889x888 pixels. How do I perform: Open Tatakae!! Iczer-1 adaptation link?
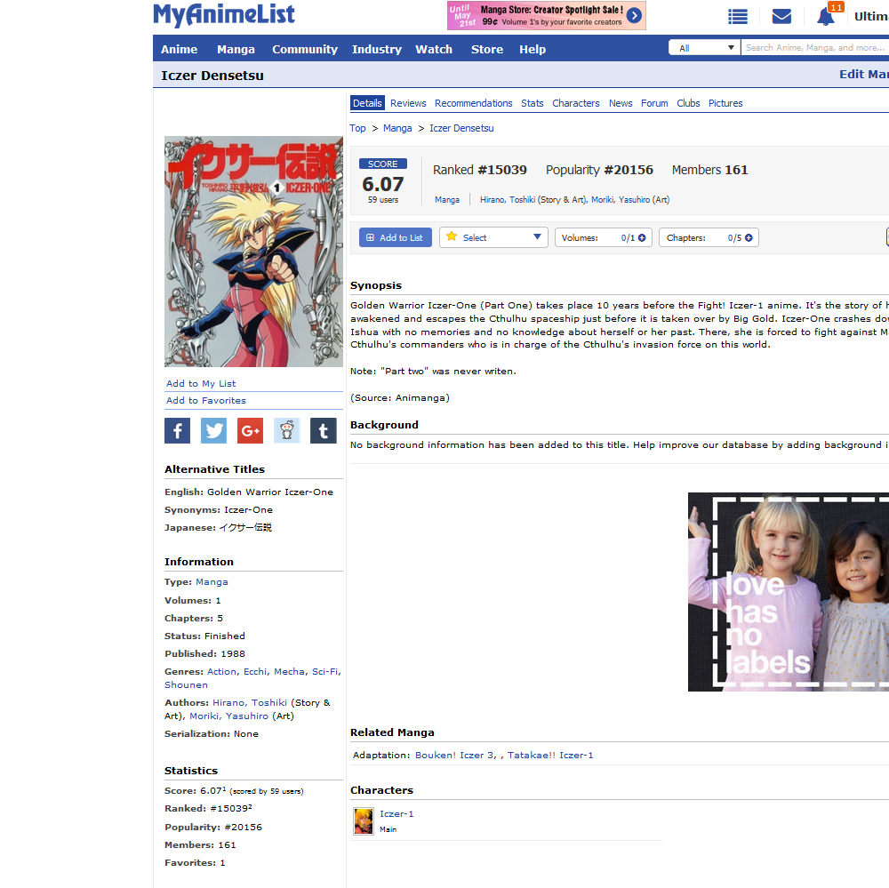[550, 755]
